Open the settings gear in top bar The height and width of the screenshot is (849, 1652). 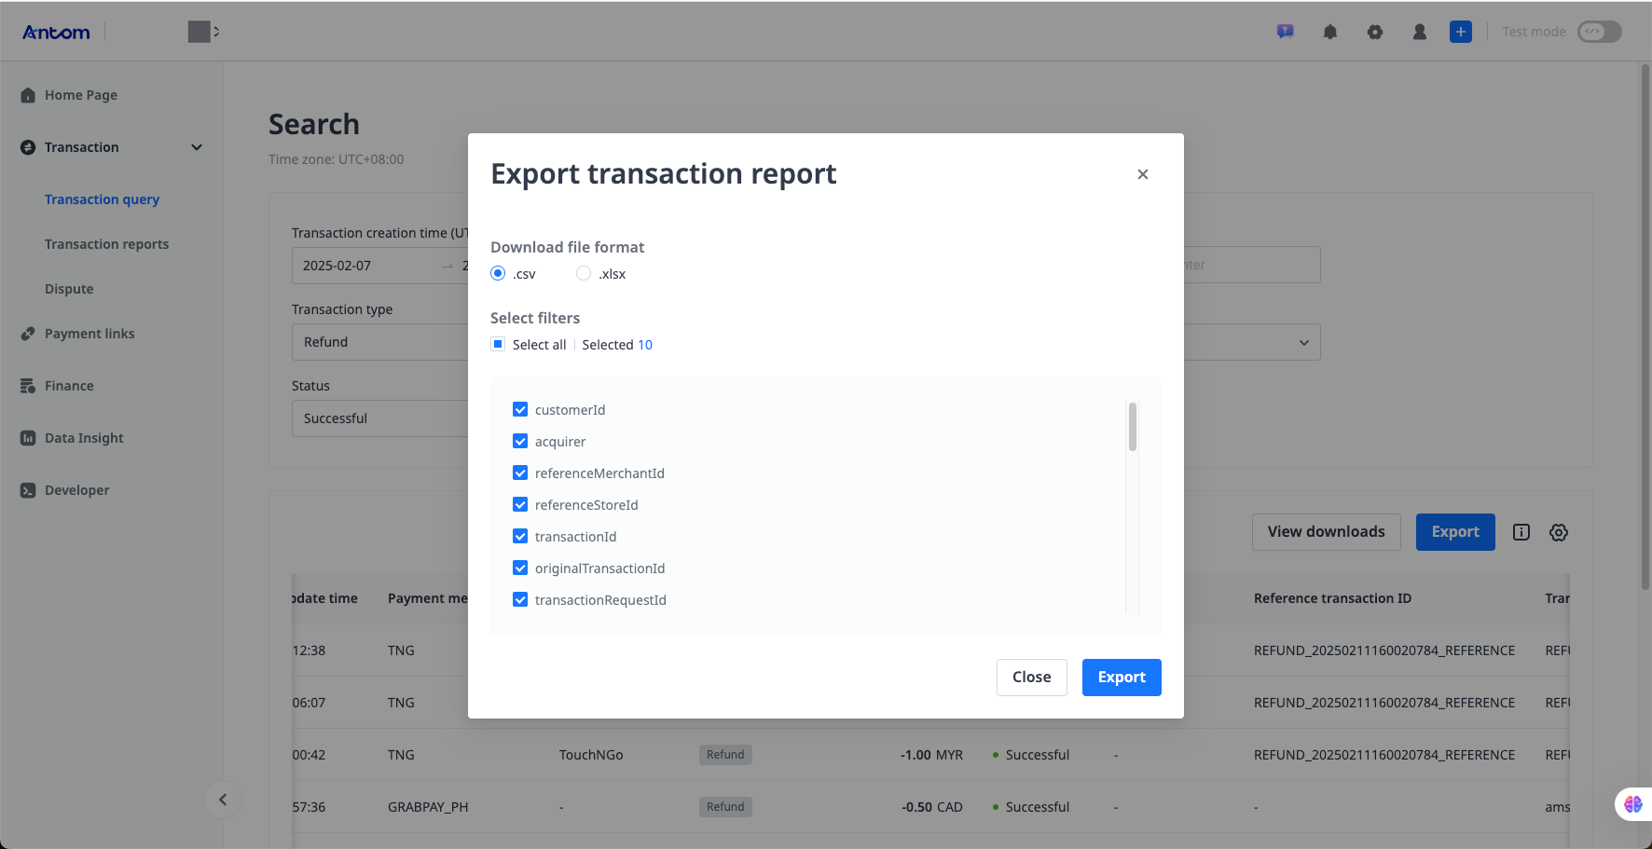1375,32
